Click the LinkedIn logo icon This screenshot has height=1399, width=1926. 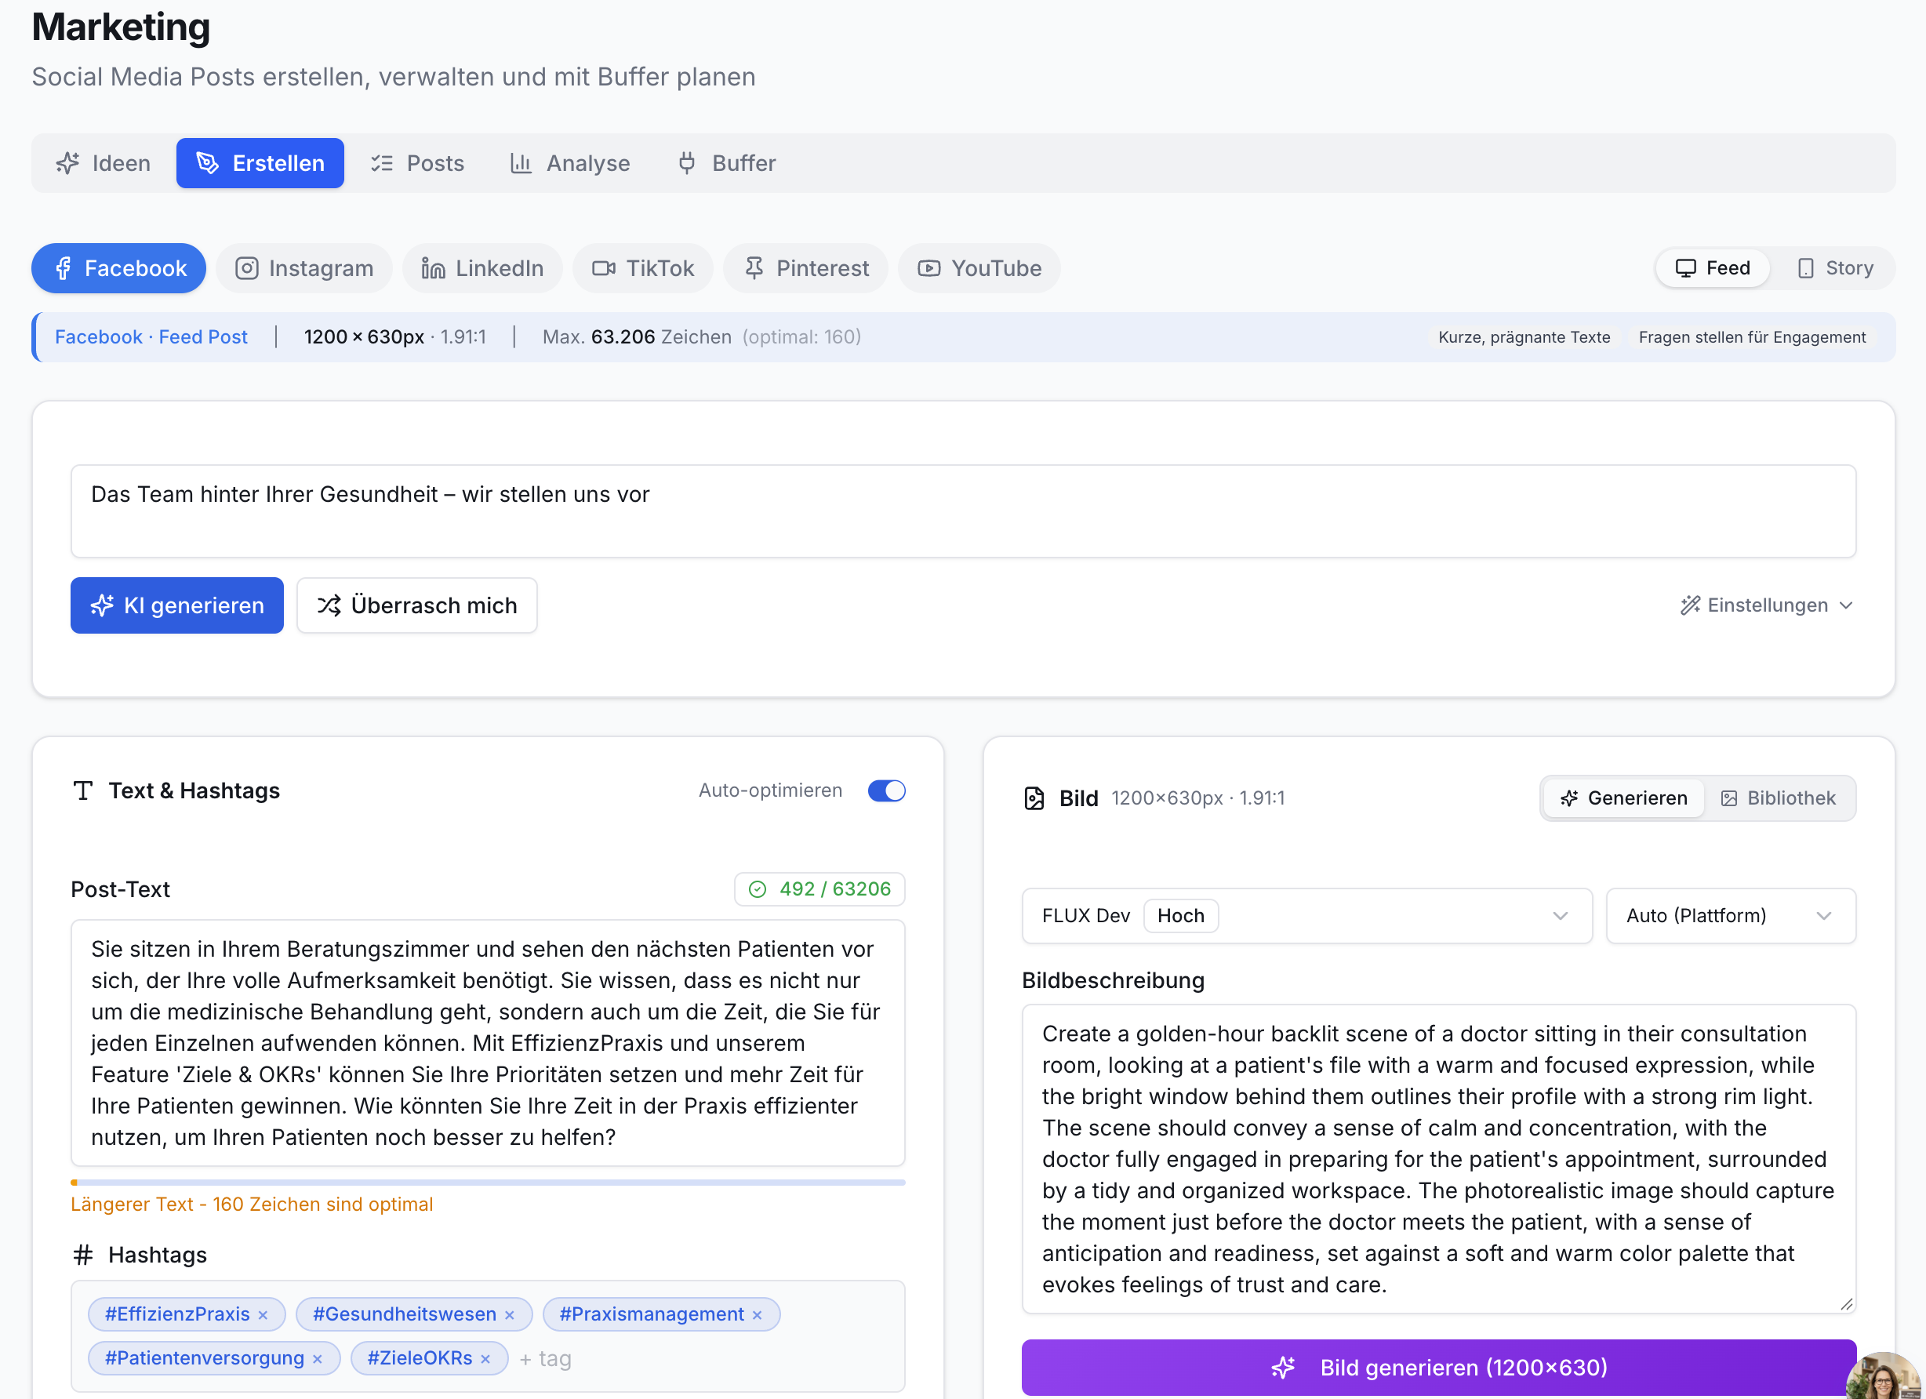(x=433, y=268)
